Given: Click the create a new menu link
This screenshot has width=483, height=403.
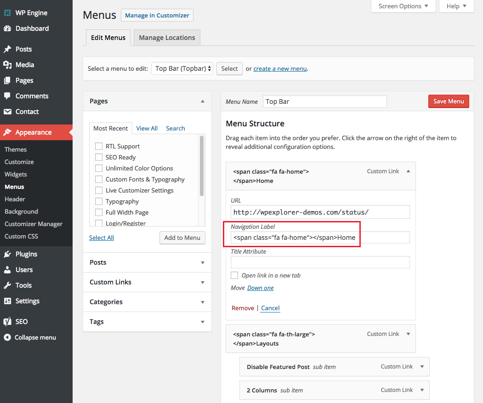Looking at the screenshot, I should 280,68.
